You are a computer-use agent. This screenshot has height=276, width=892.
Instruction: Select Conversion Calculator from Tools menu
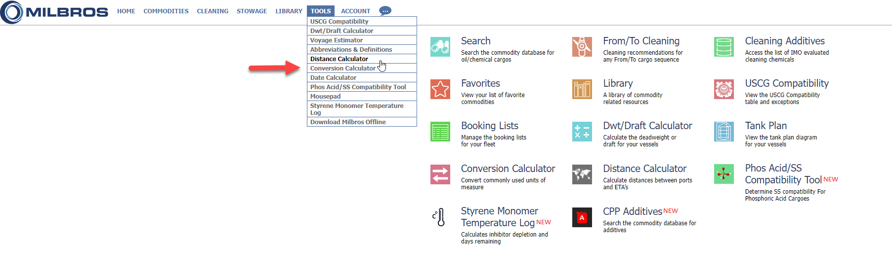(x=342, y=69)
